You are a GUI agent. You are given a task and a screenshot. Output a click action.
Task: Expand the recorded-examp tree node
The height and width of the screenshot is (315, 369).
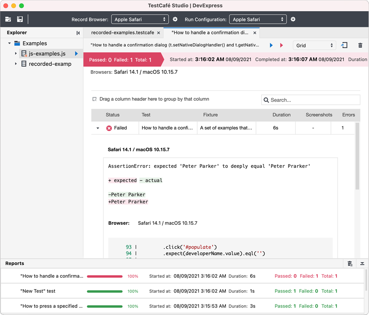[16, 64]
